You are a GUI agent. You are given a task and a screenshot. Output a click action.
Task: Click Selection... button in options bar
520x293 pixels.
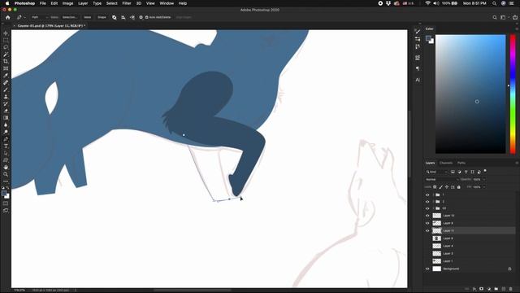[x=70, y=17]
